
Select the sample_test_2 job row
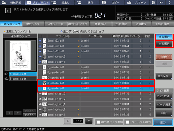pos(96,99)
